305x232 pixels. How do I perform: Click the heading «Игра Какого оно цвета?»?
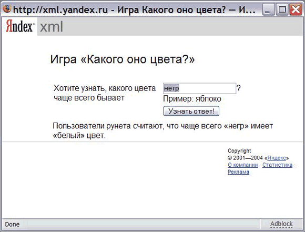[x=123, y=59]
